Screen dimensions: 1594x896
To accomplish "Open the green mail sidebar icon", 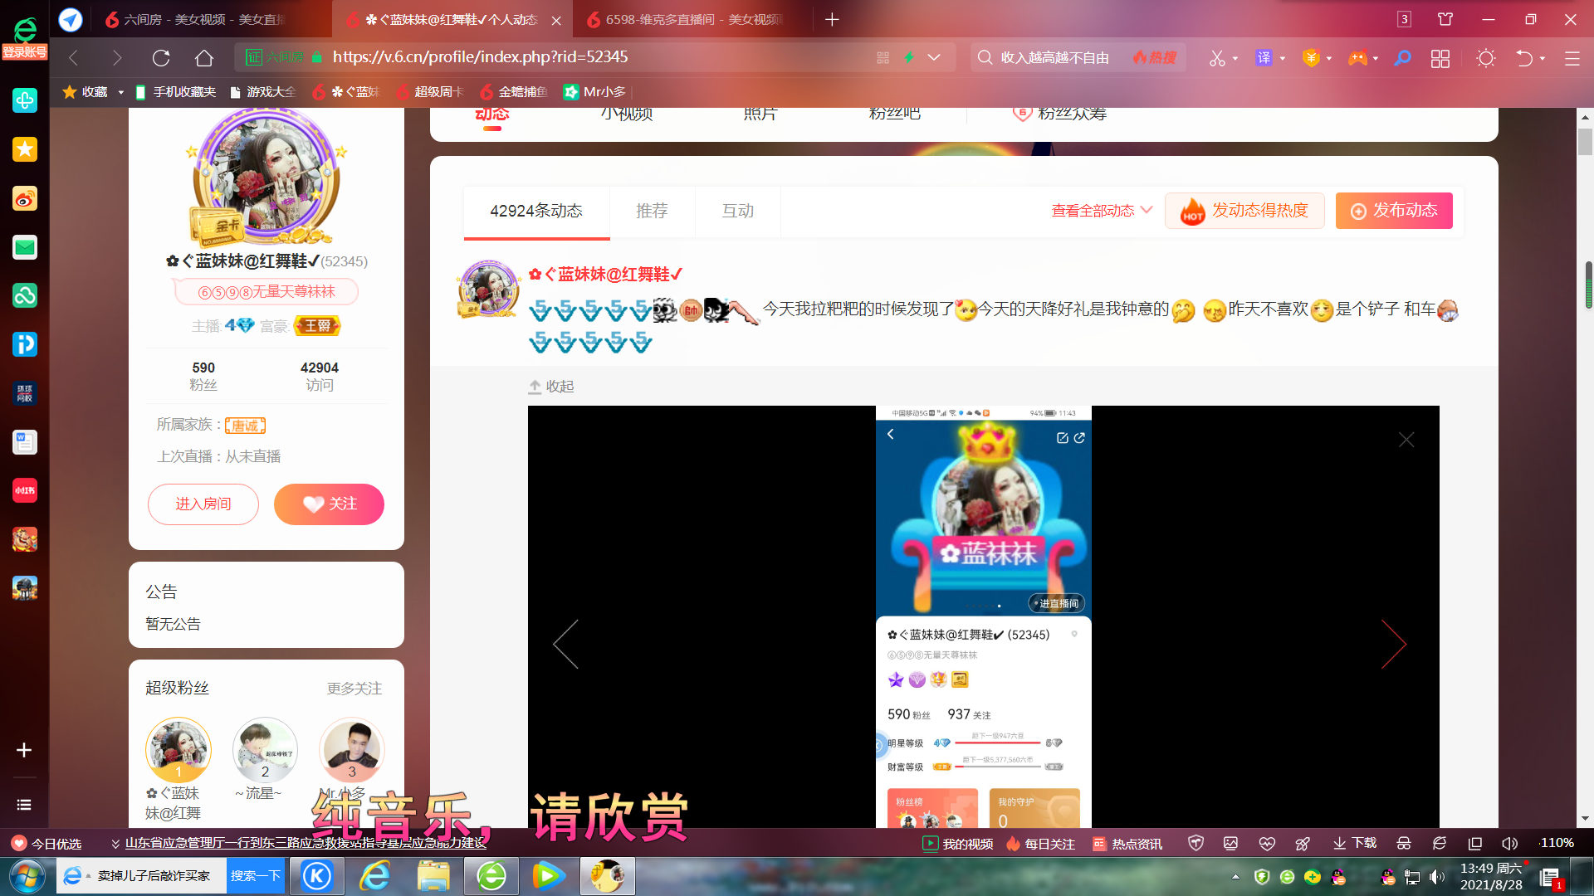I will (x=25, y=247).
